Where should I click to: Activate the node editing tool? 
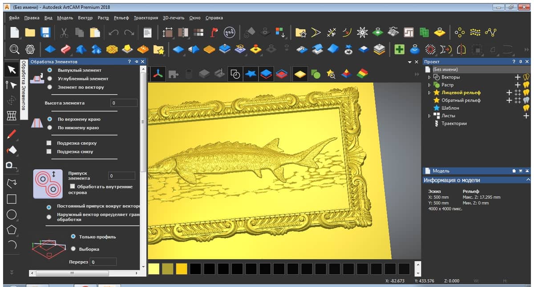[x=12, y=85]
